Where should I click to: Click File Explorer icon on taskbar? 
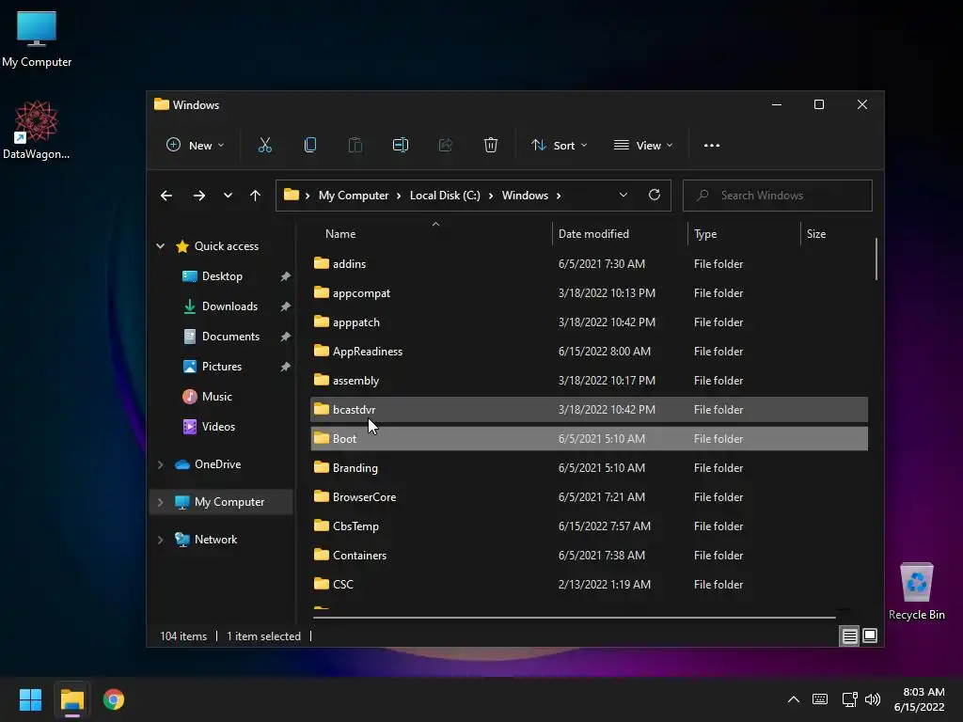click(x=71, y=699)
